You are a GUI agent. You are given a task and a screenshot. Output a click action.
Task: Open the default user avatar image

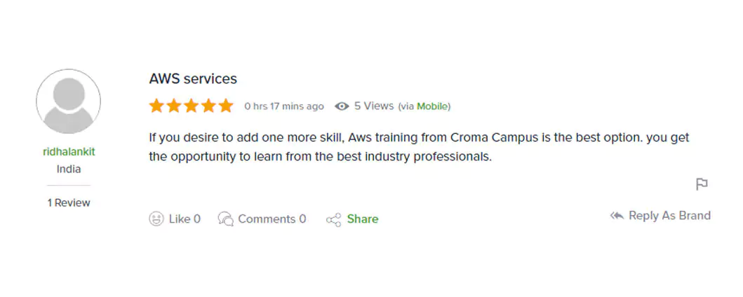[x=69, y=102]
